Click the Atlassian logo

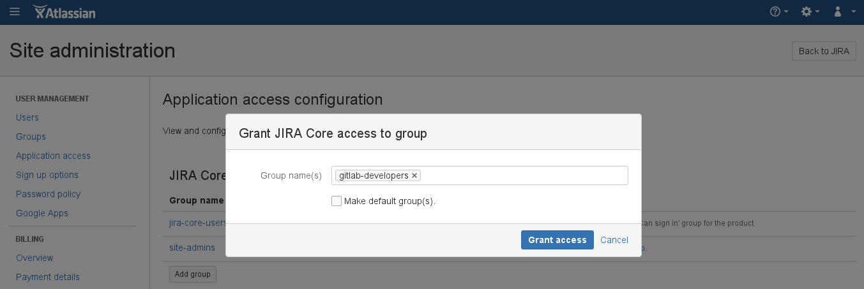pyautogui.click(x=64, y=11)
